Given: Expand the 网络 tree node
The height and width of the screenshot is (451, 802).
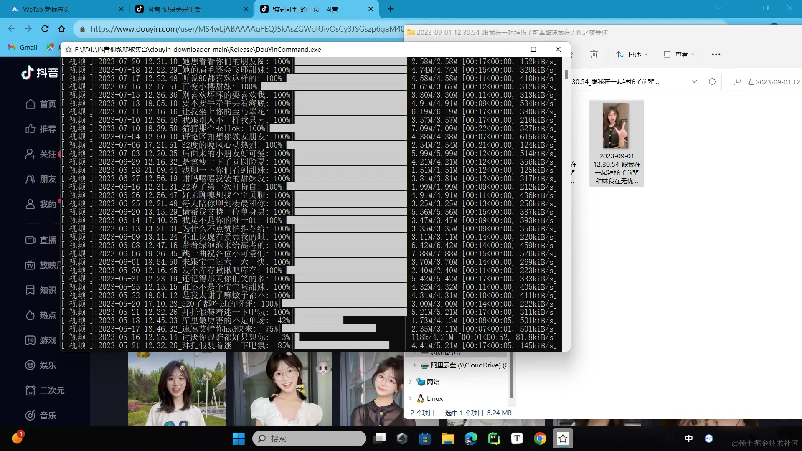Looking at the screenshot, I should click(410, 382).
